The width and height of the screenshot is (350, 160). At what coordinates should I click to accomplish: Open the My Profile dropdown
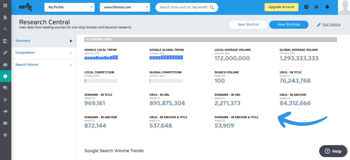[x=69, y=7]
